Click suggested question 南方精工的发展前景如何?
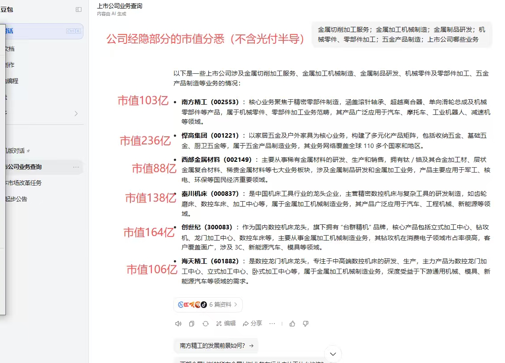Screen dimensions: 505x363 click(x=216, y=346)
